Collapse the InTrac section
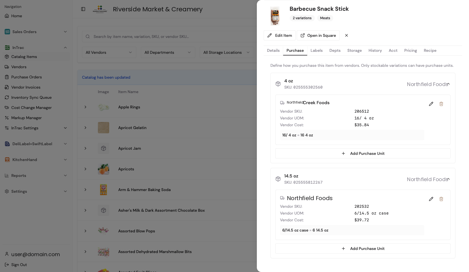This screenshot has height=272, width=469. tap(65, 48)
